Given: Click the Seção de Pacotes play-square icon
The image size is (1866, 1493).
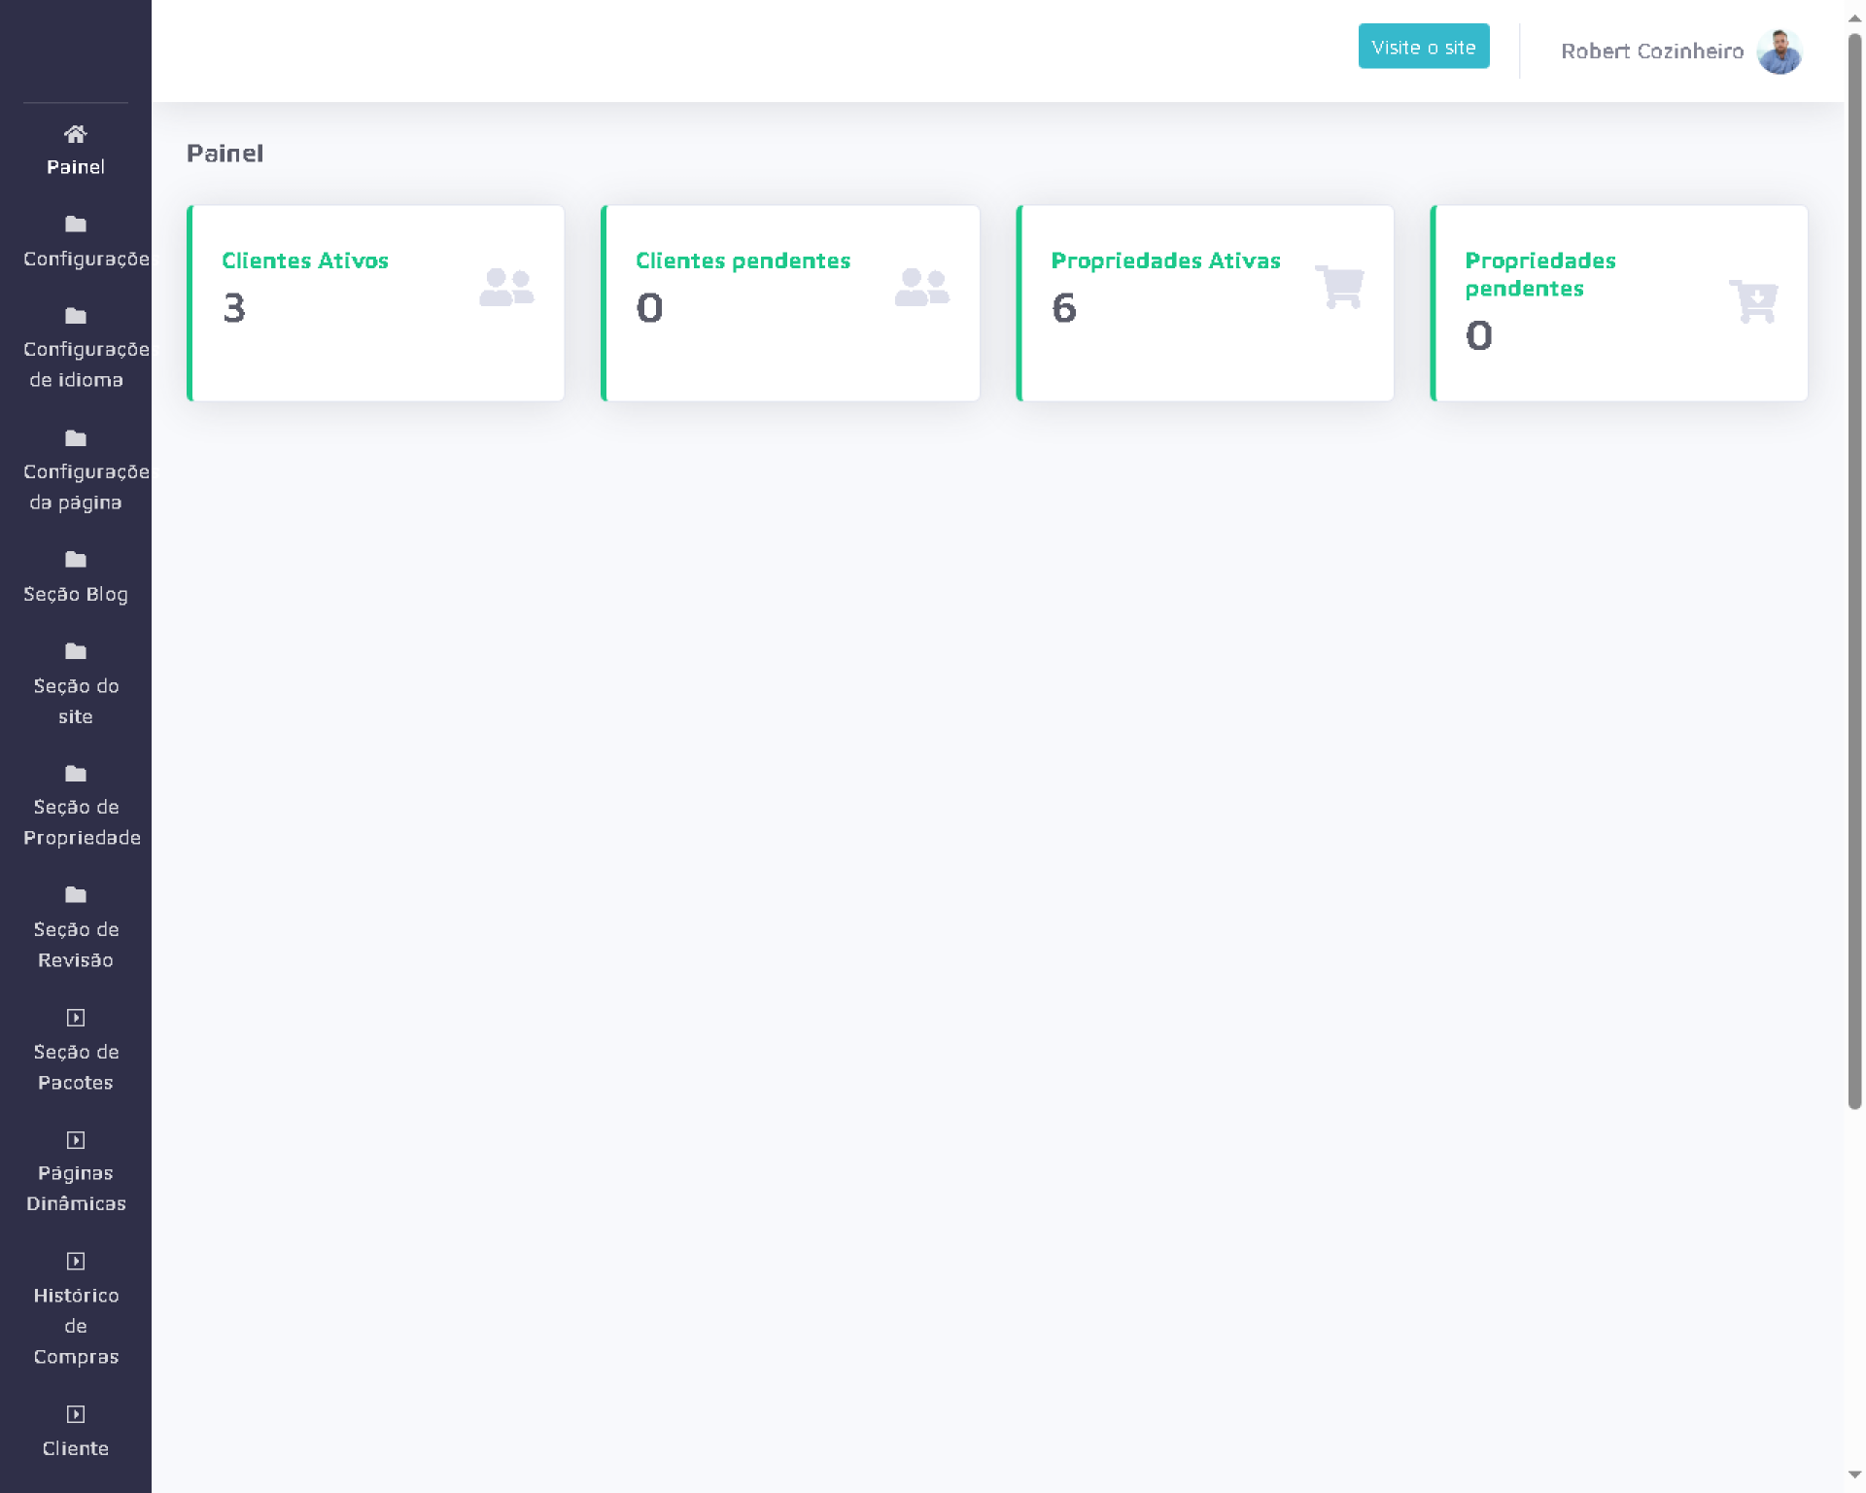Looking at the screenshot, I should tap(75, 1018).
